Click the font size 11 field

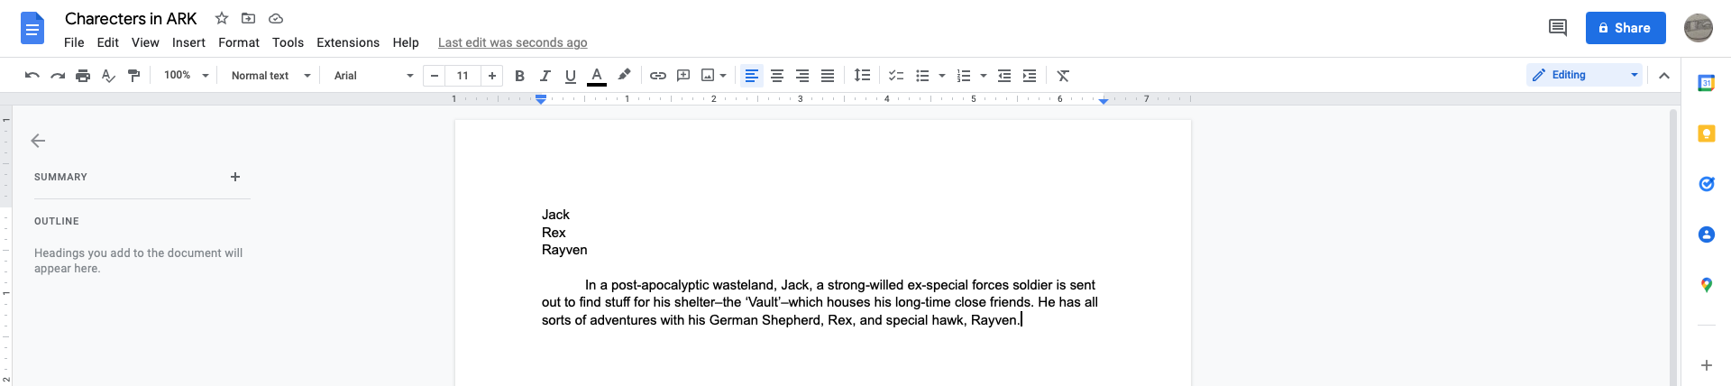pos(463,76)
